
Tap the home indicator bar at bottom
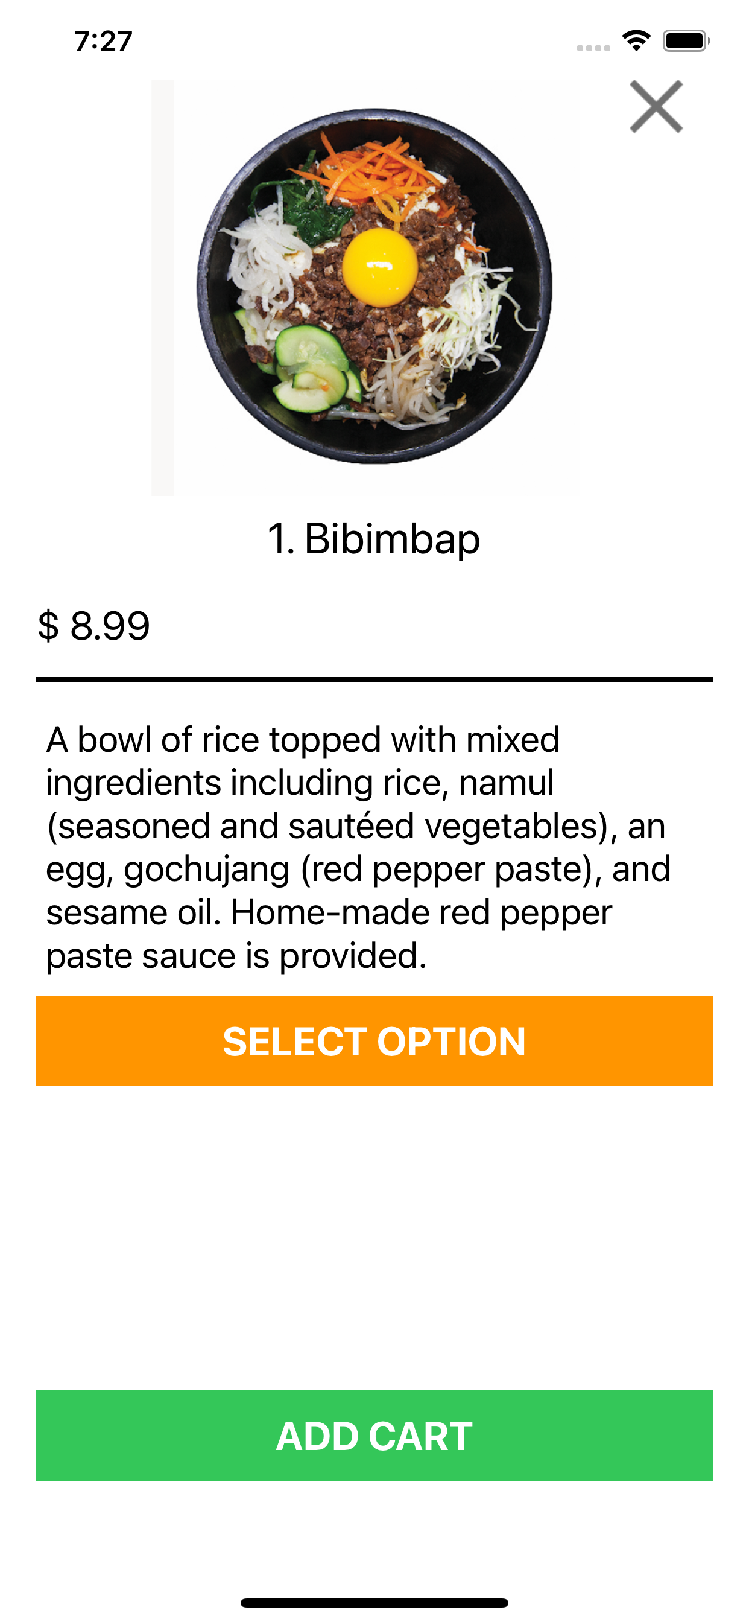[x=374, y=1603]
